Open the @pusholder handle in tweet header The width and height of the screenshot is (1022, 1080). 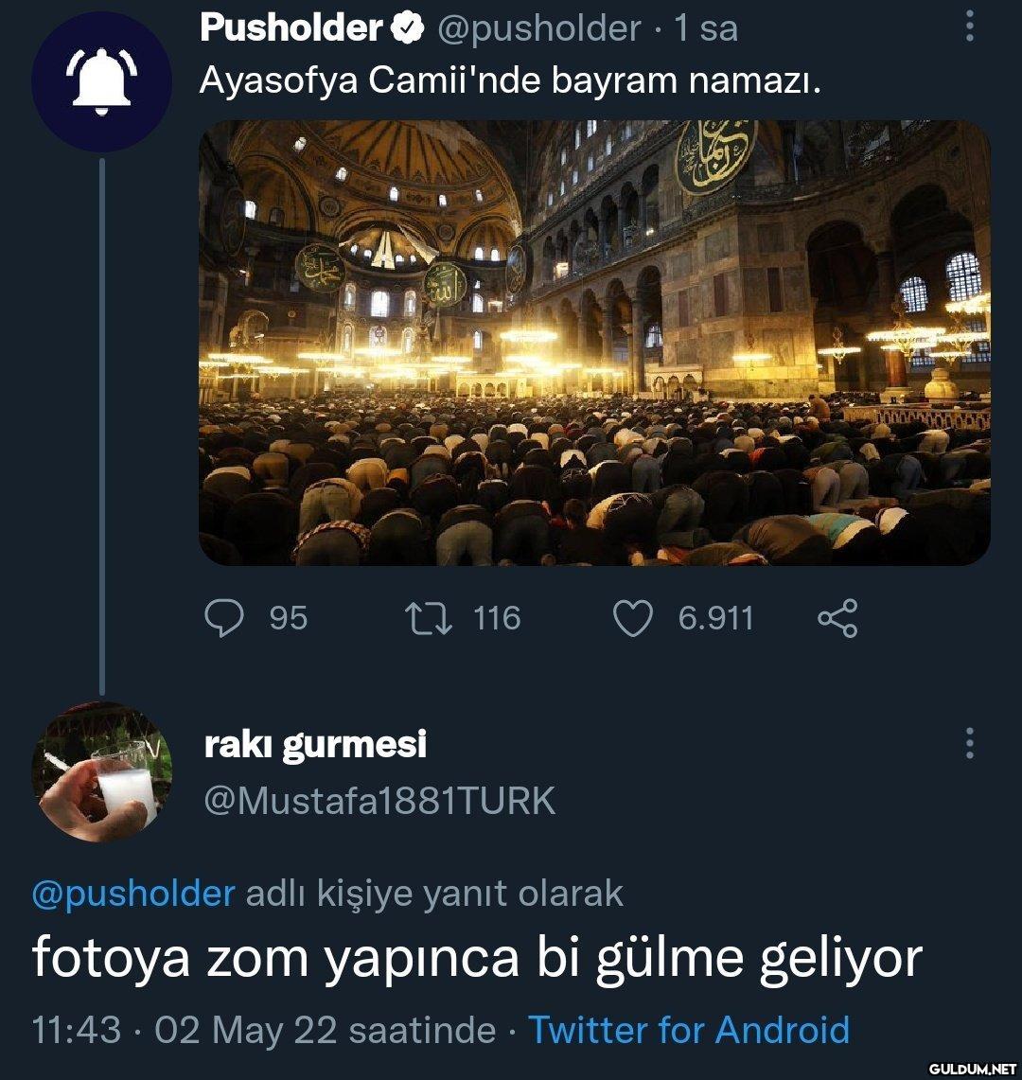coord(538,29)
